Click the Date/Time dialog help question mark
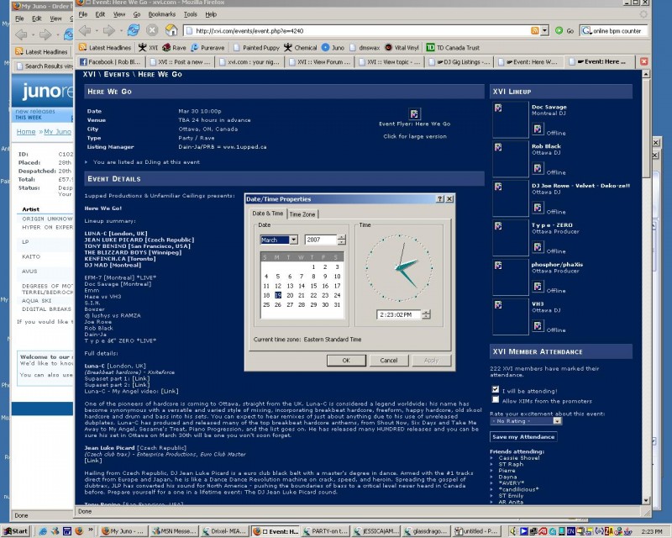The image size is (672, 538). click(441, 199)
